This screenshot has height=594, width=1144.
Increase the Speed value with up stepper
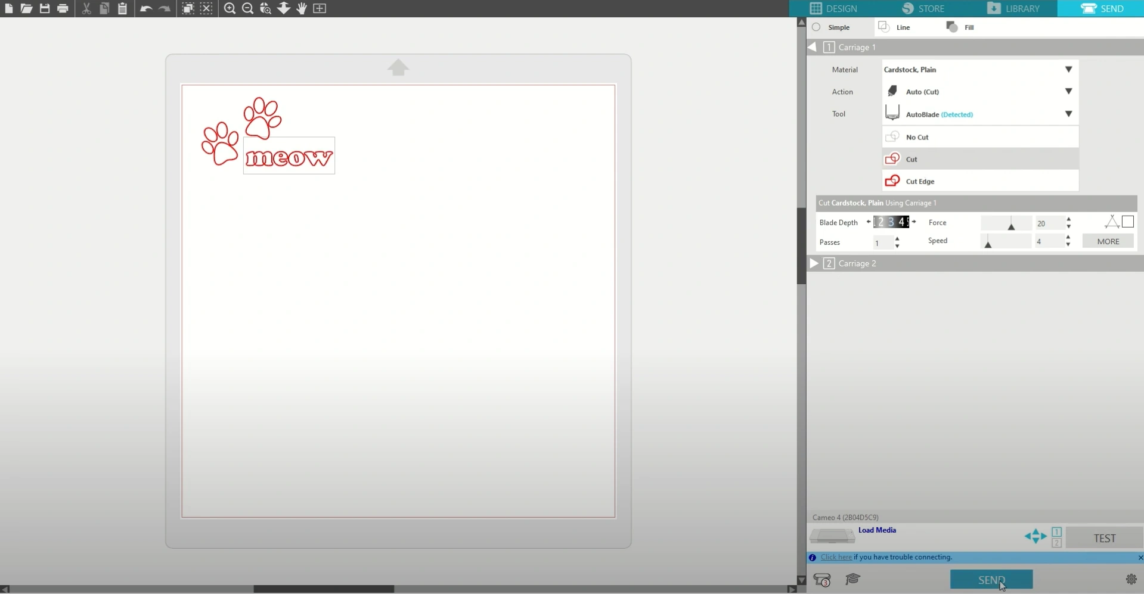[x=1068, y=238]
